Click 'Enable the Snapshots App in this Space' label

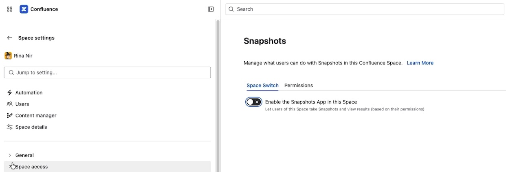click(x=311, y=102)
